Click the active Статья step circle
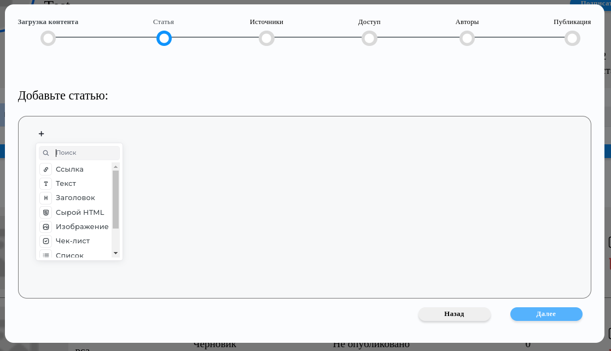This screenshot has height=351, width=611. (164, 39)
